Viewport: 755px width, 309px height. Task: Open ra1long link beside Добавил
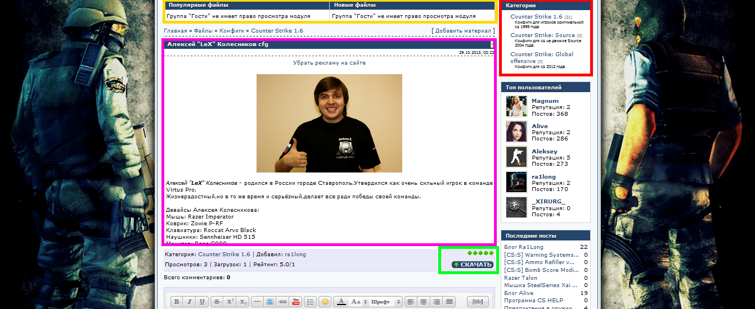tap(295, 255)
